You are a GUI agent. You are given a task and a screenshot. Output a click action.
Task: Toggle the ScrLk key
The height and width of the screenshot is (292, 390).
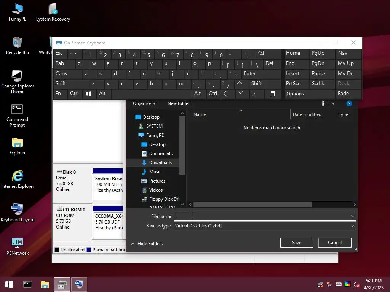[322, 83]
